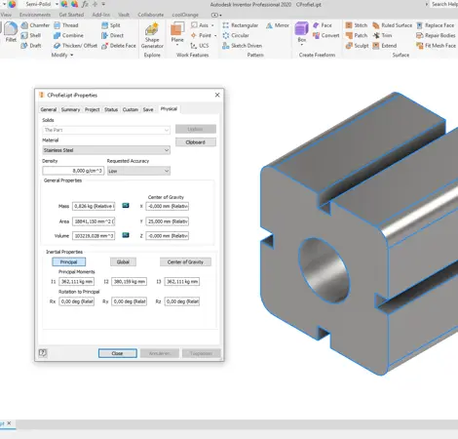Select the Ruled Surface tool

pos(393,25)
